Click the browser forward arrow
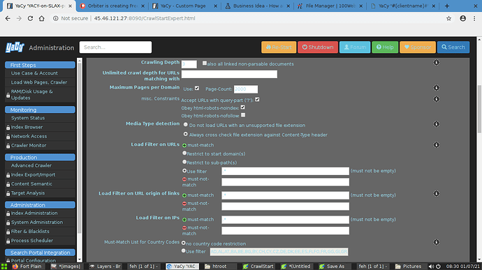Image resolution: width=482 pixels, height=270 pixels. point(19,18)
